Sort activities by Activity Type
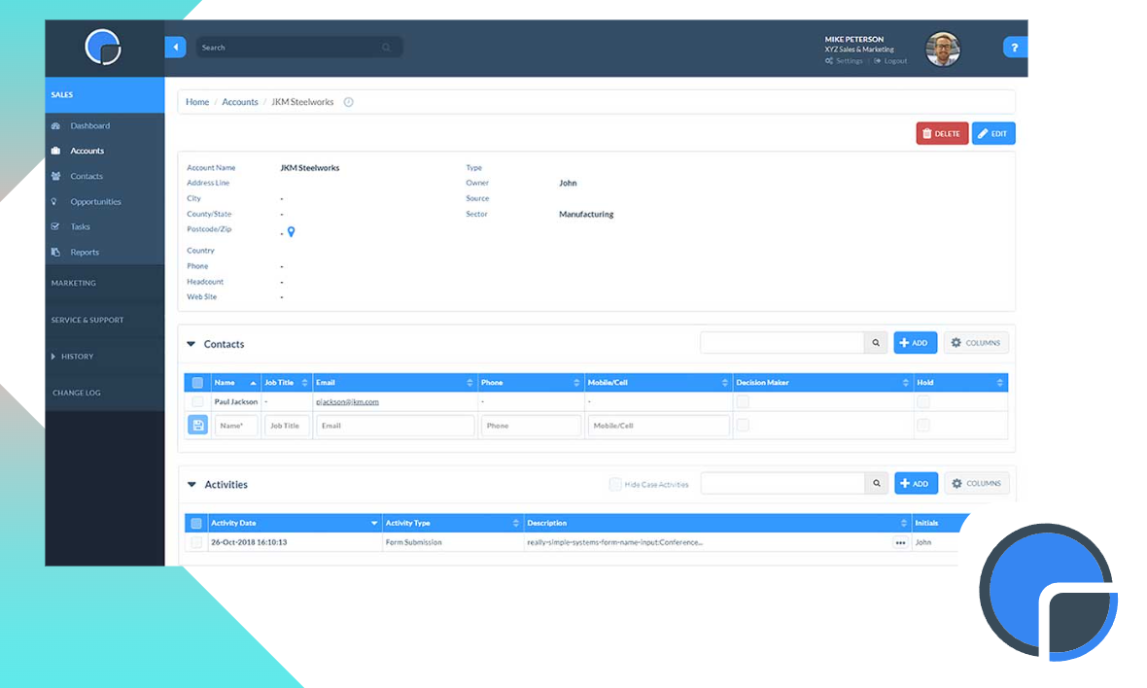 tap(452, 523)
